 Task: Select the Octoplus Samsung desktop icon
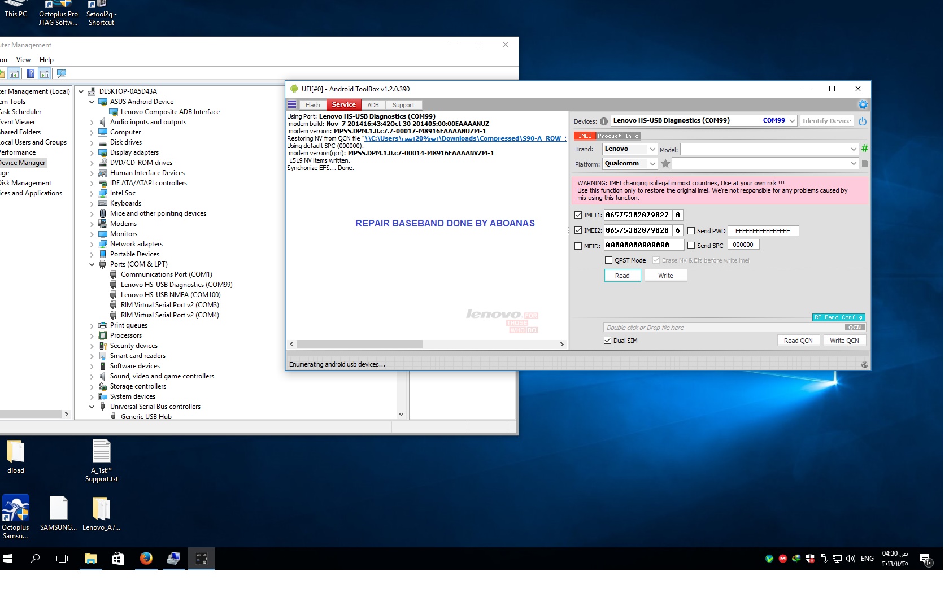click(x=16, y=517)
